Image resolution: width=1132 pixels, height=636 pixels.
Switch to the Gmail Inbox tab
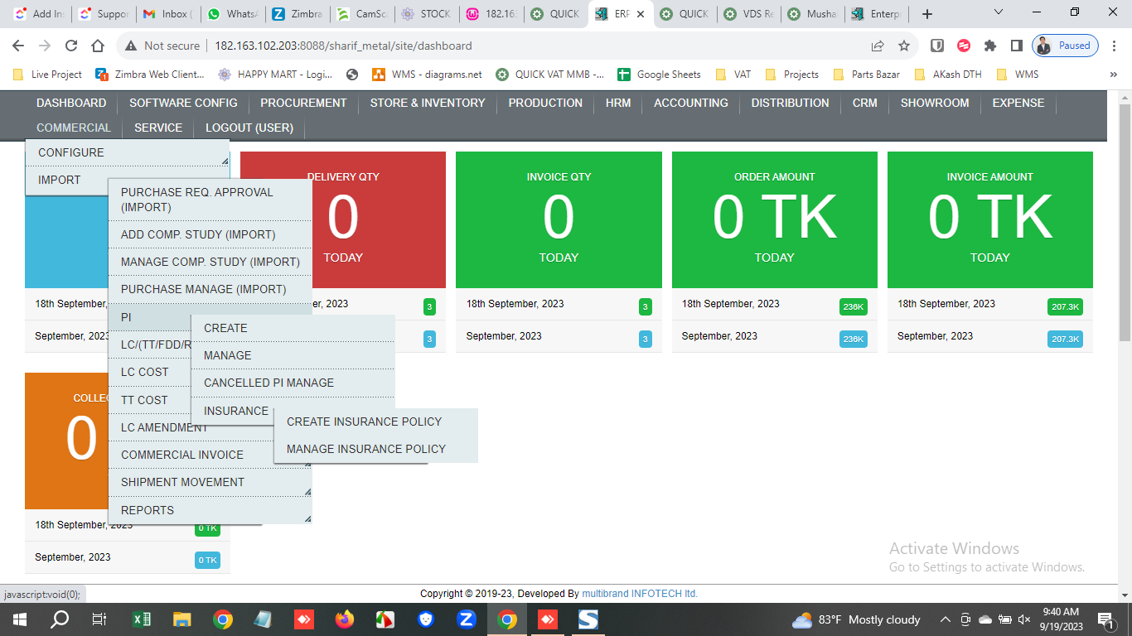168,14
